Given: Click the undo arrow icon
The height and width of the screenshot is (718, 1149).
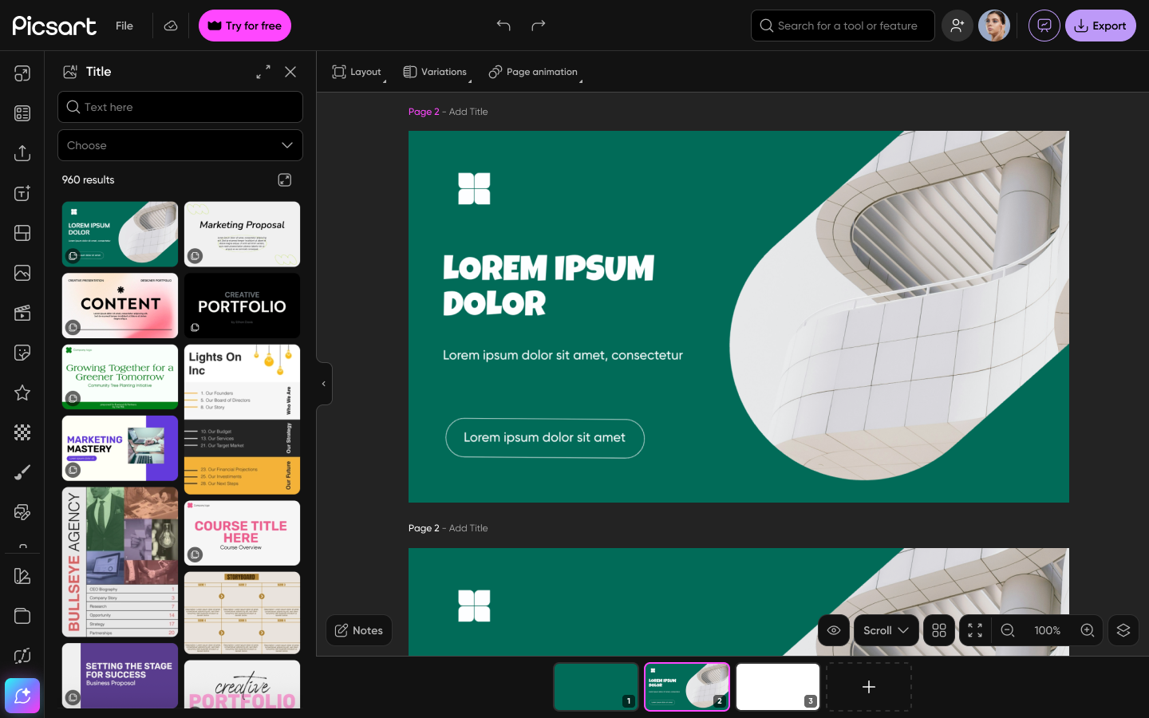Looking at the screenshot, I should [503, 26].
